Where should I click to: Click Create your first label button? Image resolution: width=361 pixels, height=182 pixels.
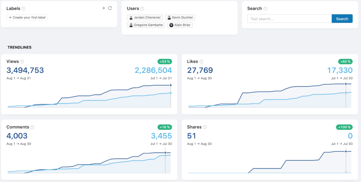point(27,18)
